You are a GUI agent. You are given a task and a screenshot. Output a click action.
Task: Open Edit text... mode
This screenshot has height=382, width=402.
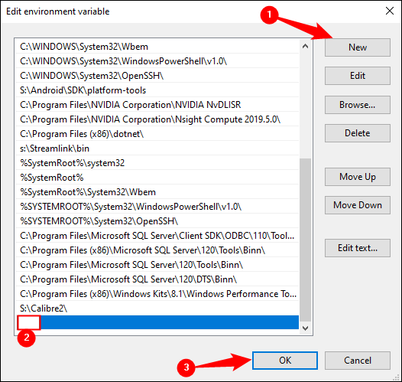pyautogui.click(x=358, y=248)
